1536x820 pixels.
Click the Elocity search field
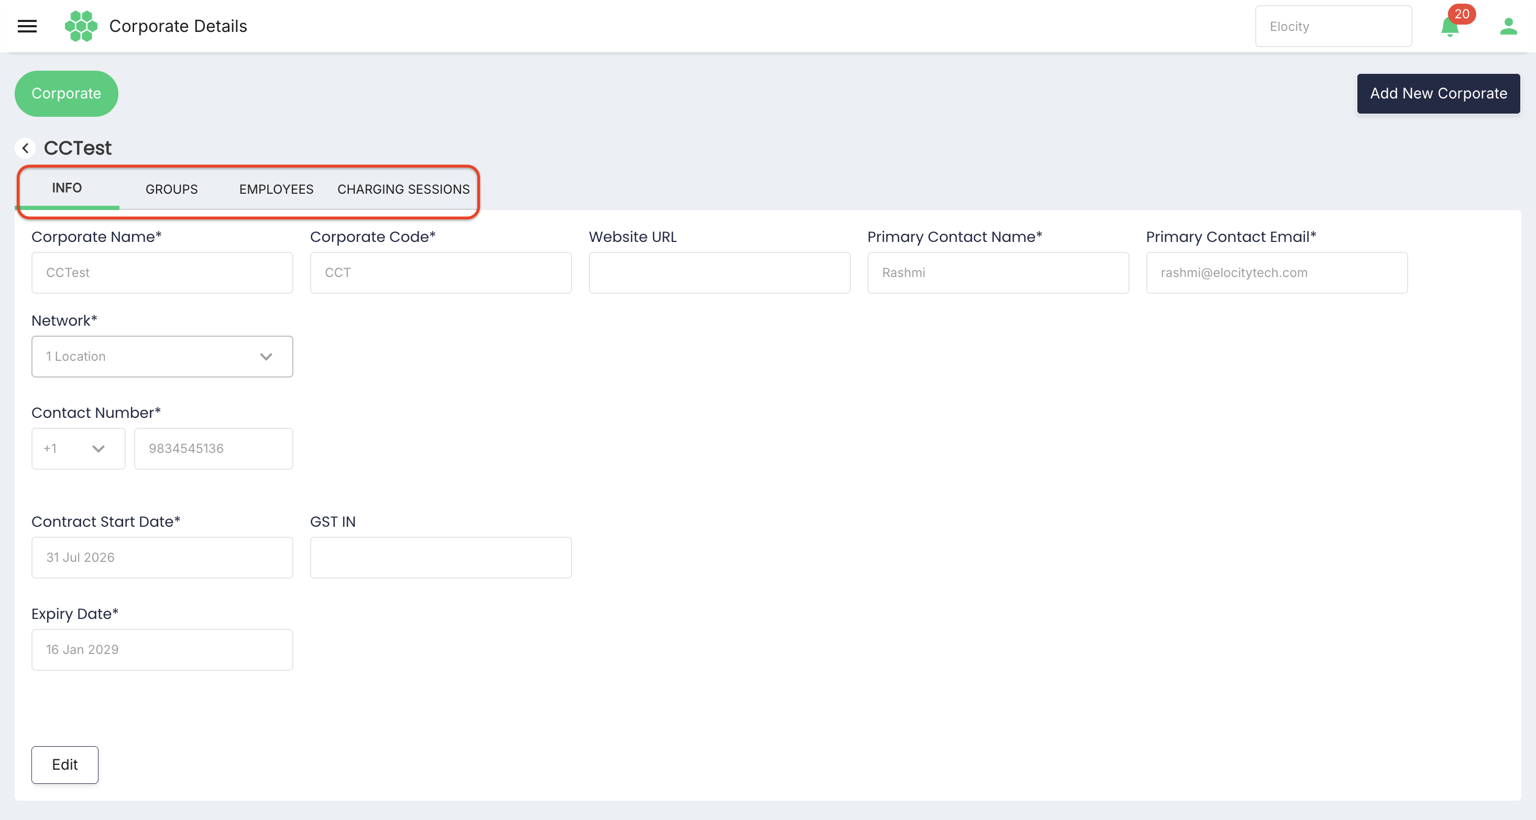1333,26
